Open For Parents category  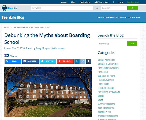tap(103, 72)
